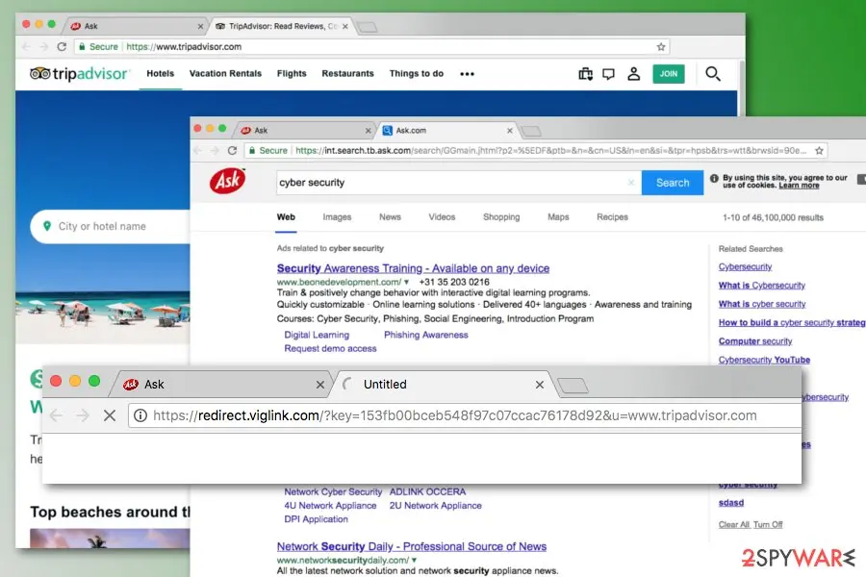Click the tripadvisor.com address bar
The width and height of the screenshot is (866, 577).
(x=372, y=47)
